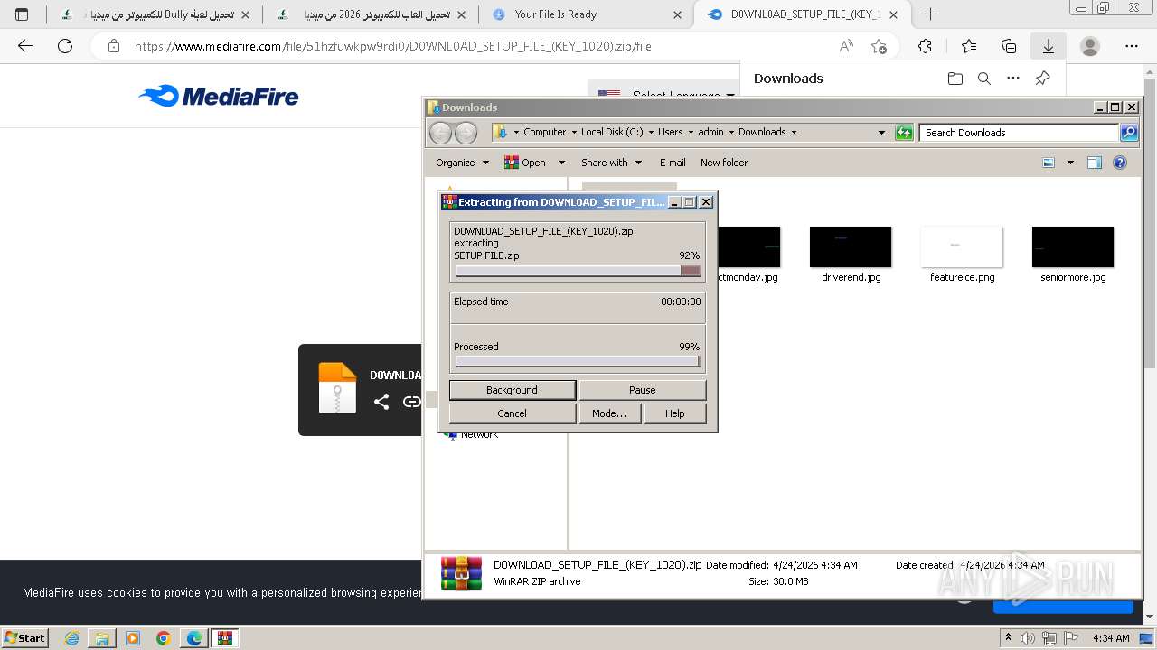The height and width of the screenshot is (650, 1157).
Task: Click Help button in WinRAR dialog
Action: coord(675,413)
